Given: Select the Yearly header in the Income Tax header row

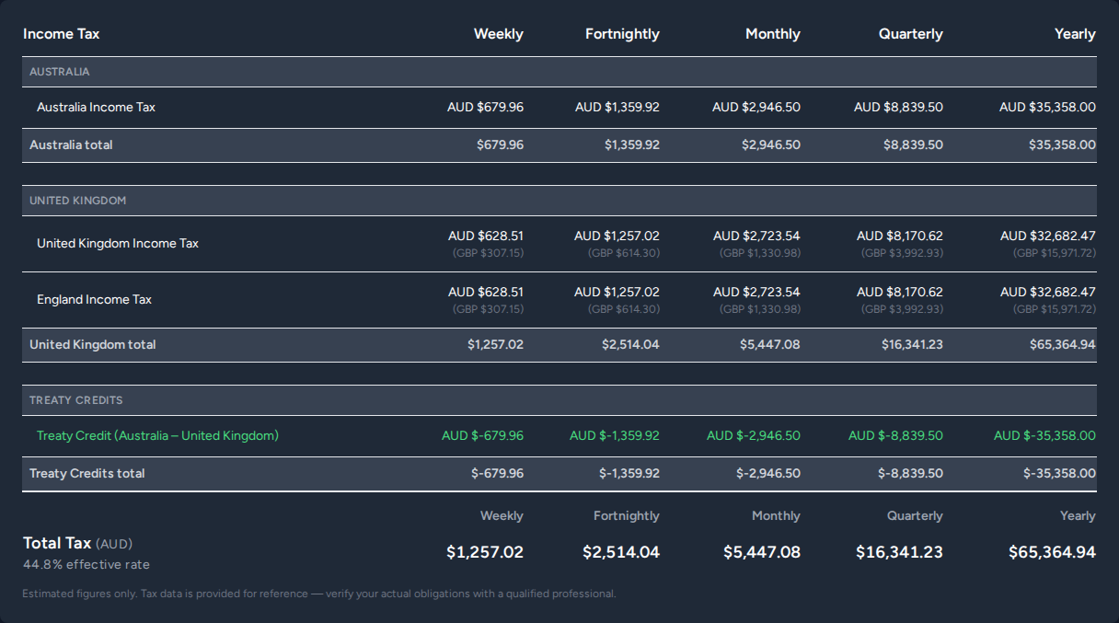Looking at the screenshot, I should [x=1075, y=34].
